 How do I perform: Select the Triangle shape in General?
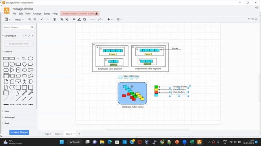[12, 70]
